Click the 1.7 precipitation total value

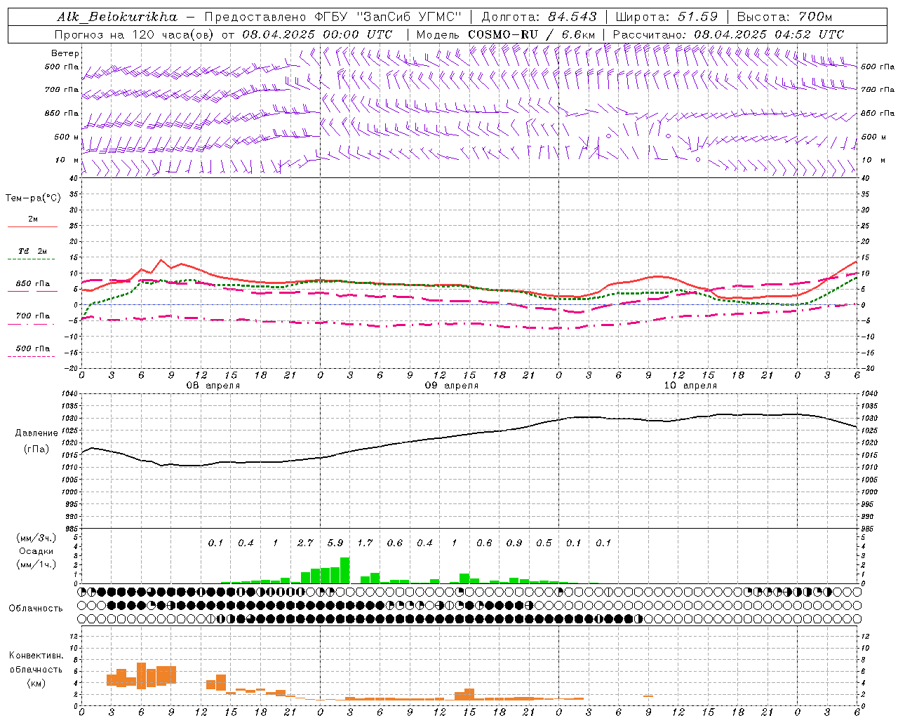tap(365, 543)
